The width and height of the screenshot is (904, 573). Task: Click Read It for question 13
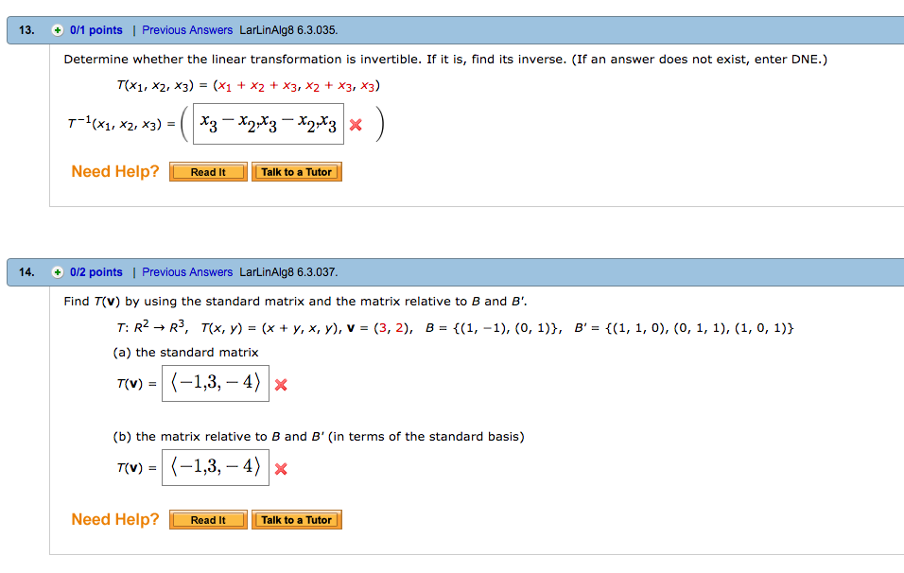pos(207,171)
